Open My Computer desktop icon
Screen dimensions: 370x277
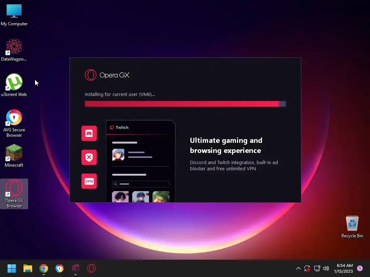click(14, 15)
